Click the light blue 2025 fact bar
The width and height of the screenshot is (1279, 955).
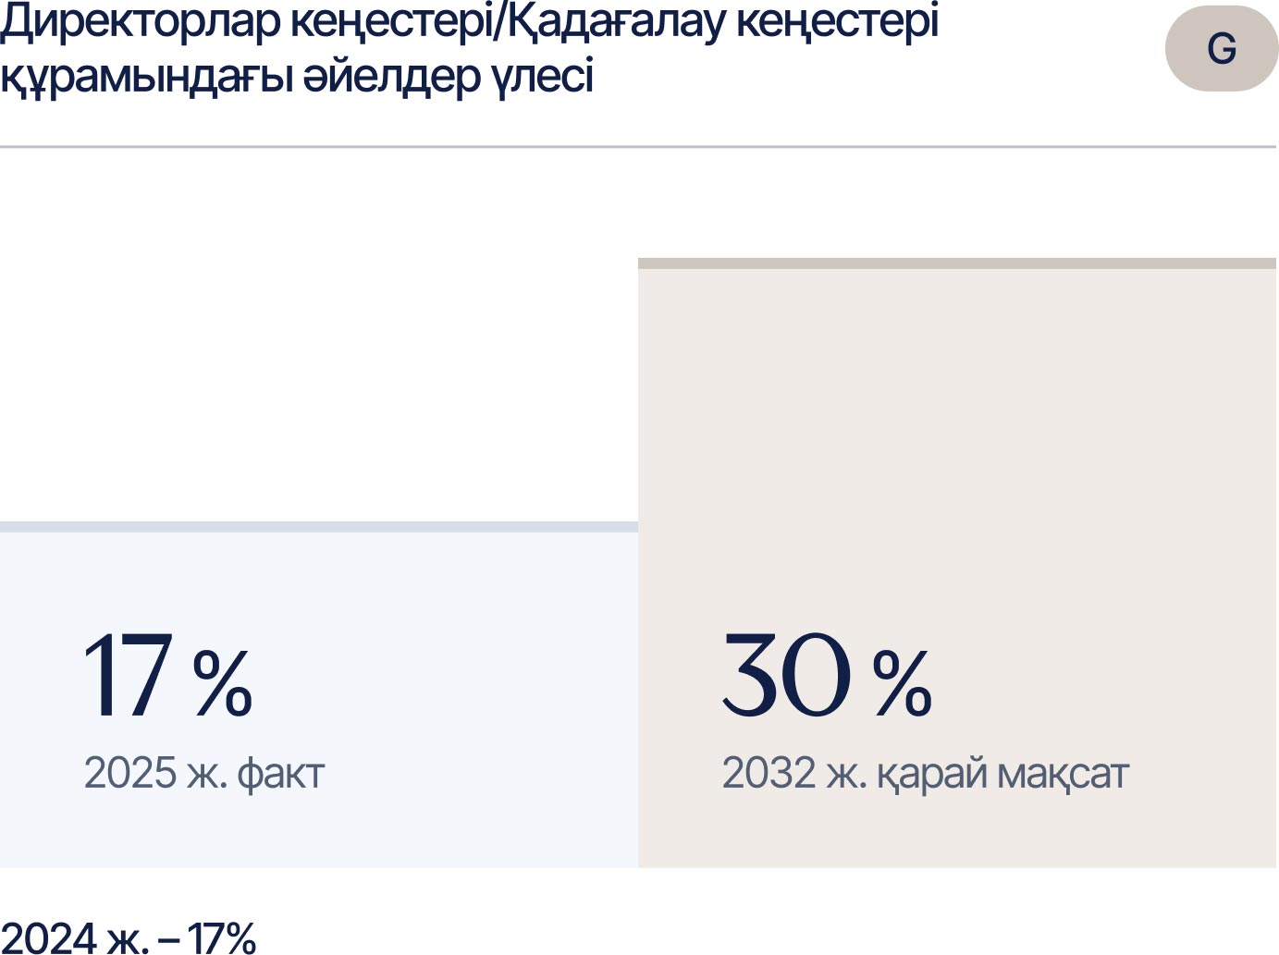pos(319,694)
